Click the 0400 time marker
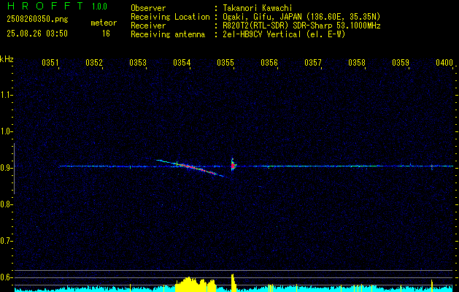 click(x=444, y=63)
